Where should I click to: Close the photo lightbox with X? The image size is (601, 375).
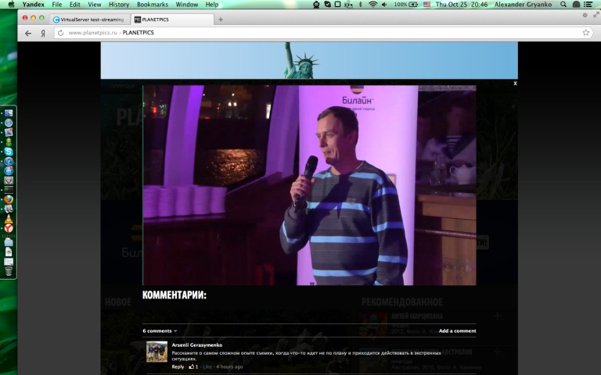click(x=515, y=83)
